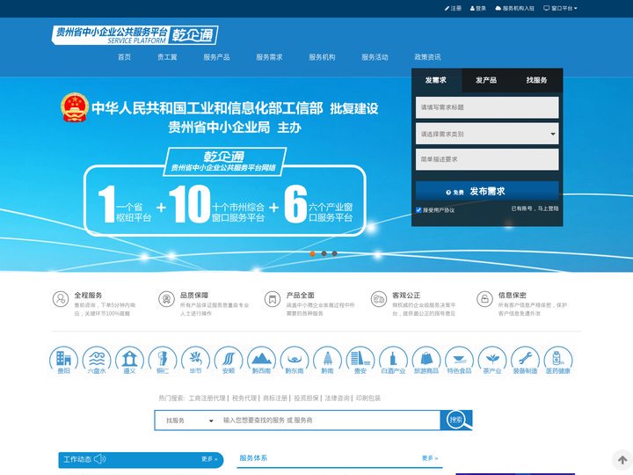Click the back-to-top arrow icon

pyautogui.click(x=622, y=460)
